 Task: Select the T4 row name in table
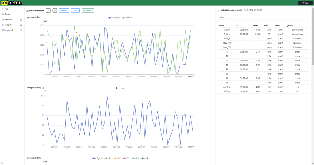[227, 82]
